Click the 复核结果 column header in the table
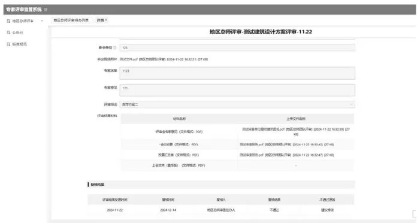This screenshot has width=417, height=223. pos(274,200)
